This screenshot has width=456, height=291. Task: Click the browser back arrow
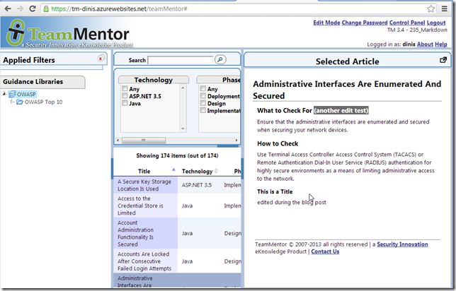pos(8,8)
